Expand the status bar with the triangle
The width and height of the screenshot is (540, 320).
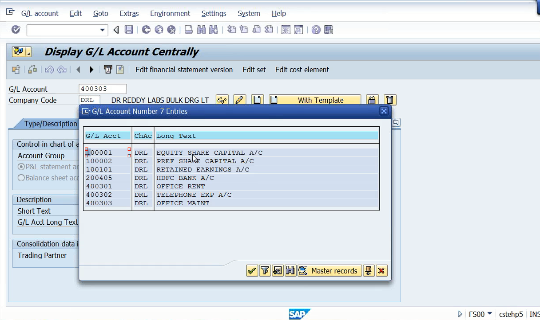(460, 314)
